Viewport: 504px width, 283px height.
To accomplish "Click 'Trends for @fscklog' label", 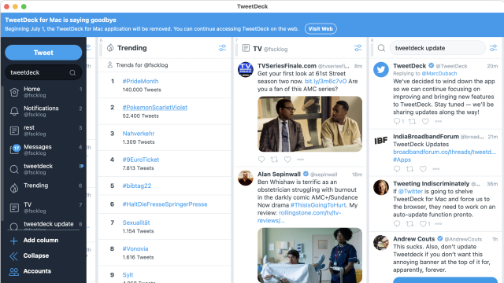I will coord(142,65).
